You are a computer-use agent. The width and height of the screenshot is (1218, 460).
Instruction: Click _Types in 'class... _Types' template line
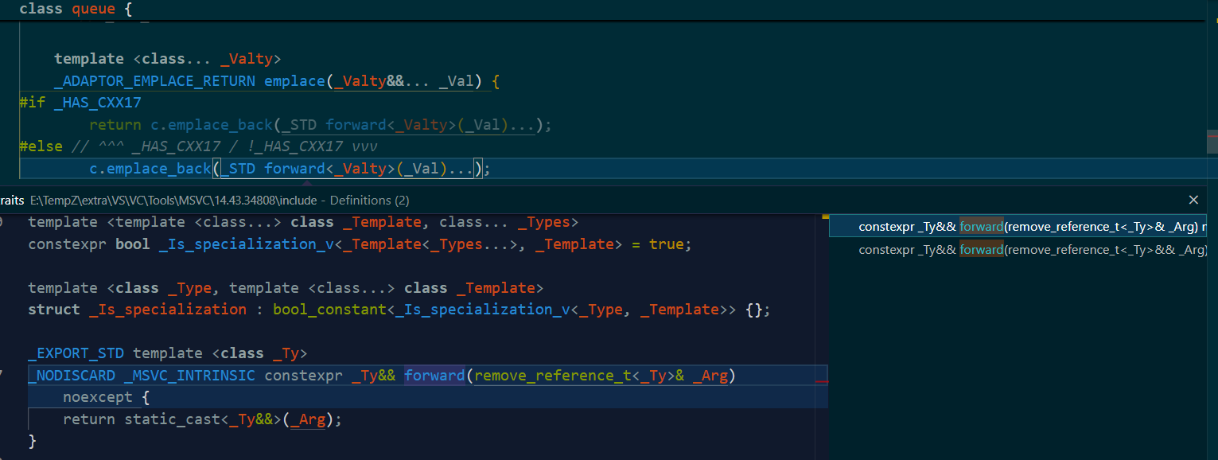tap(544, 222)
